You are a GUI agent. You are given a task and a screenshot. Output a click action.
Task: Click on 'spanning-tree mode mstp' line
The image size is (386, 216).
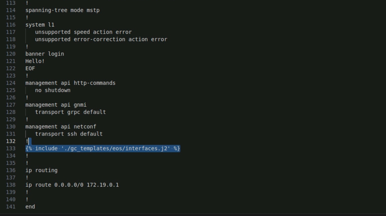(x=62, y=10)
